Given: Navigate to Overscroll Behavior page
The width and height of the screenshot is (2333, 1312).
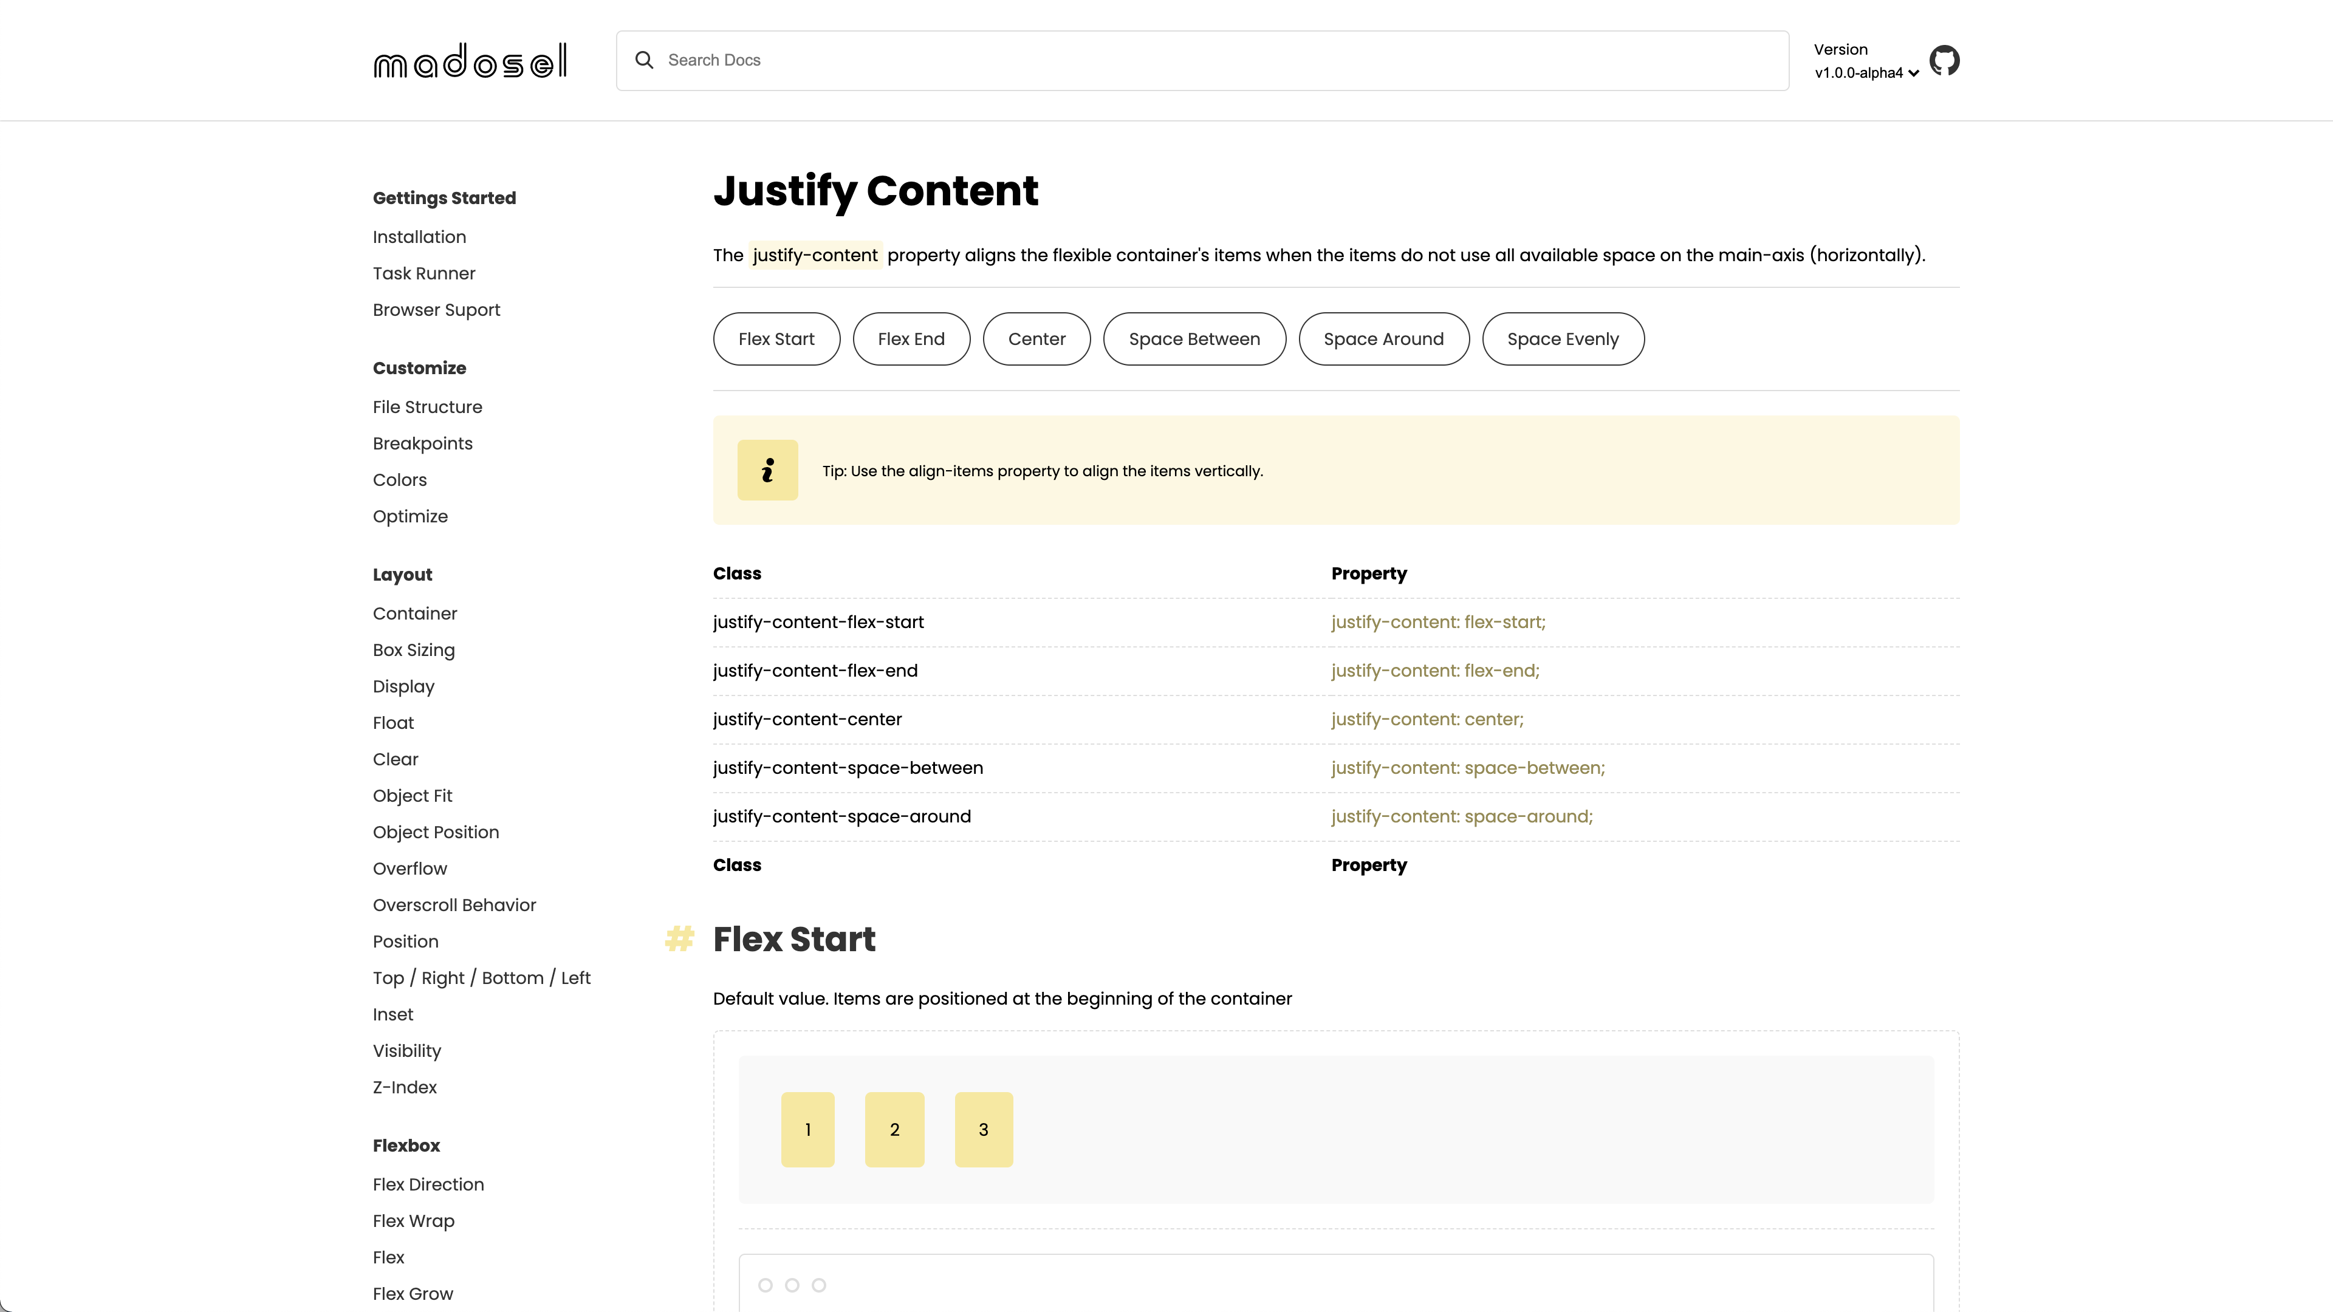Looking at the screenshot, I should (454, 906).
